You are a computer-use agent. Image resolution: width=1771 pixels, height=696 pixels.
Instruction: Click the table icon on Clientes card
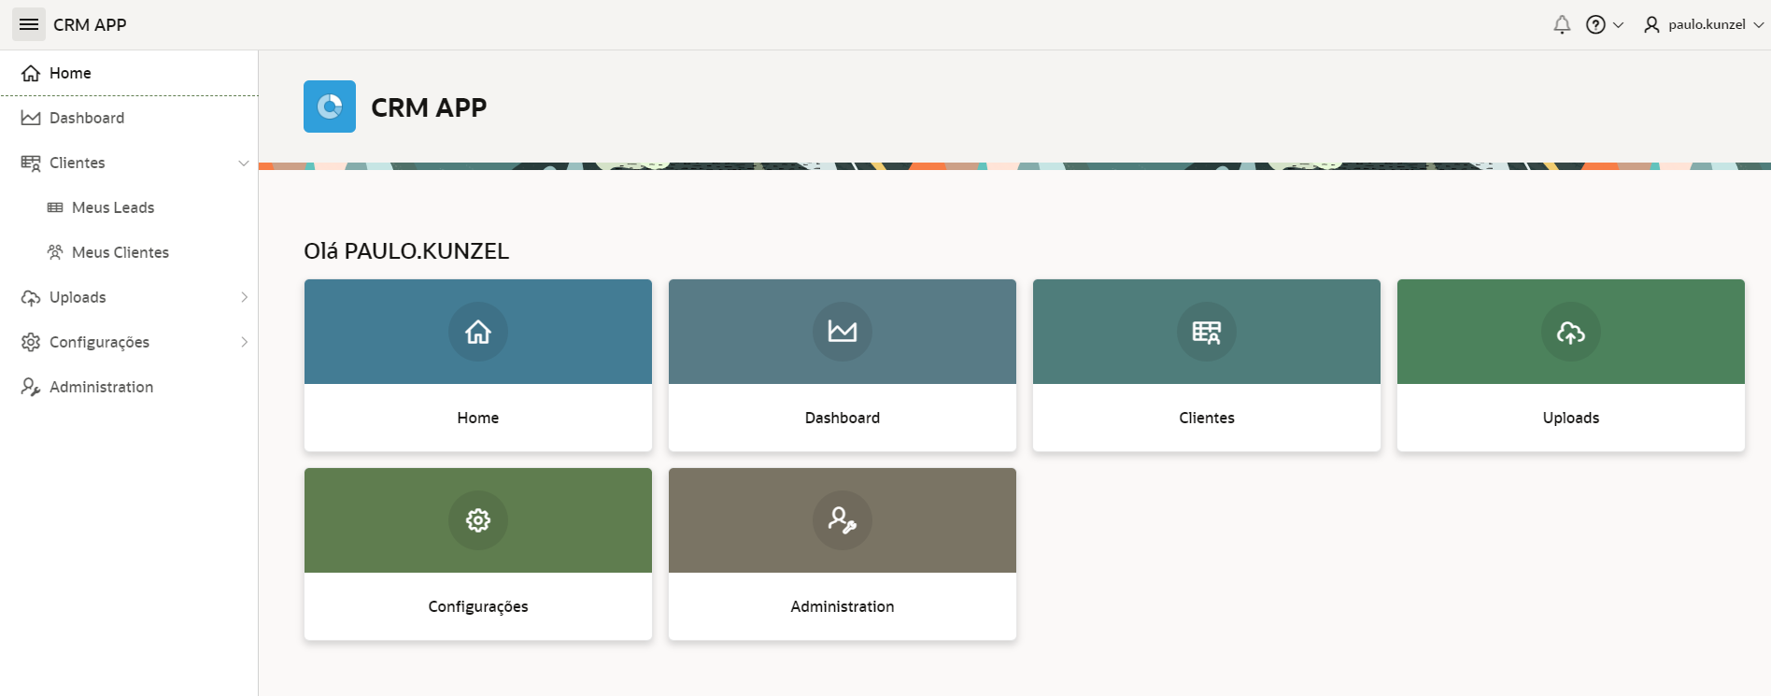point(1207,332)
